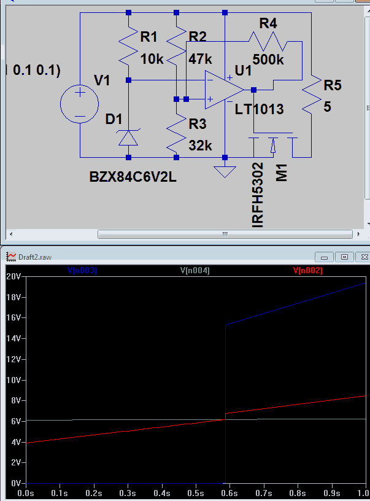Select the V1 voltage source symbol
The image size is (370, 501).
coord(80,104)
